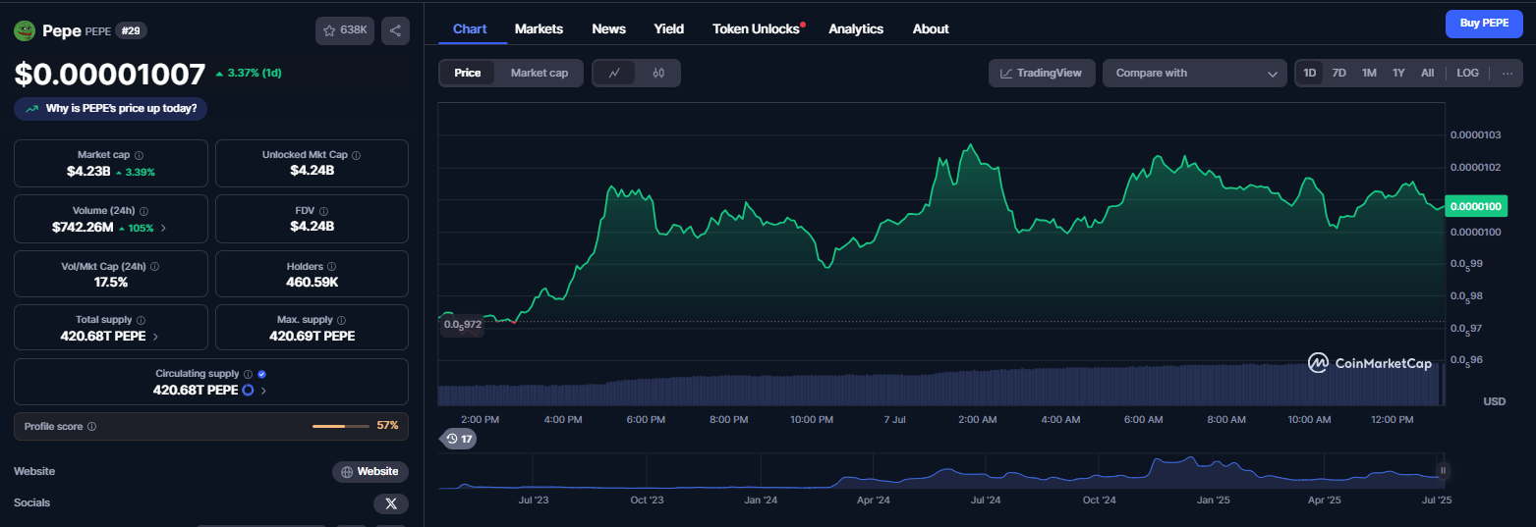Switch to candlestick chart icon

658,73
